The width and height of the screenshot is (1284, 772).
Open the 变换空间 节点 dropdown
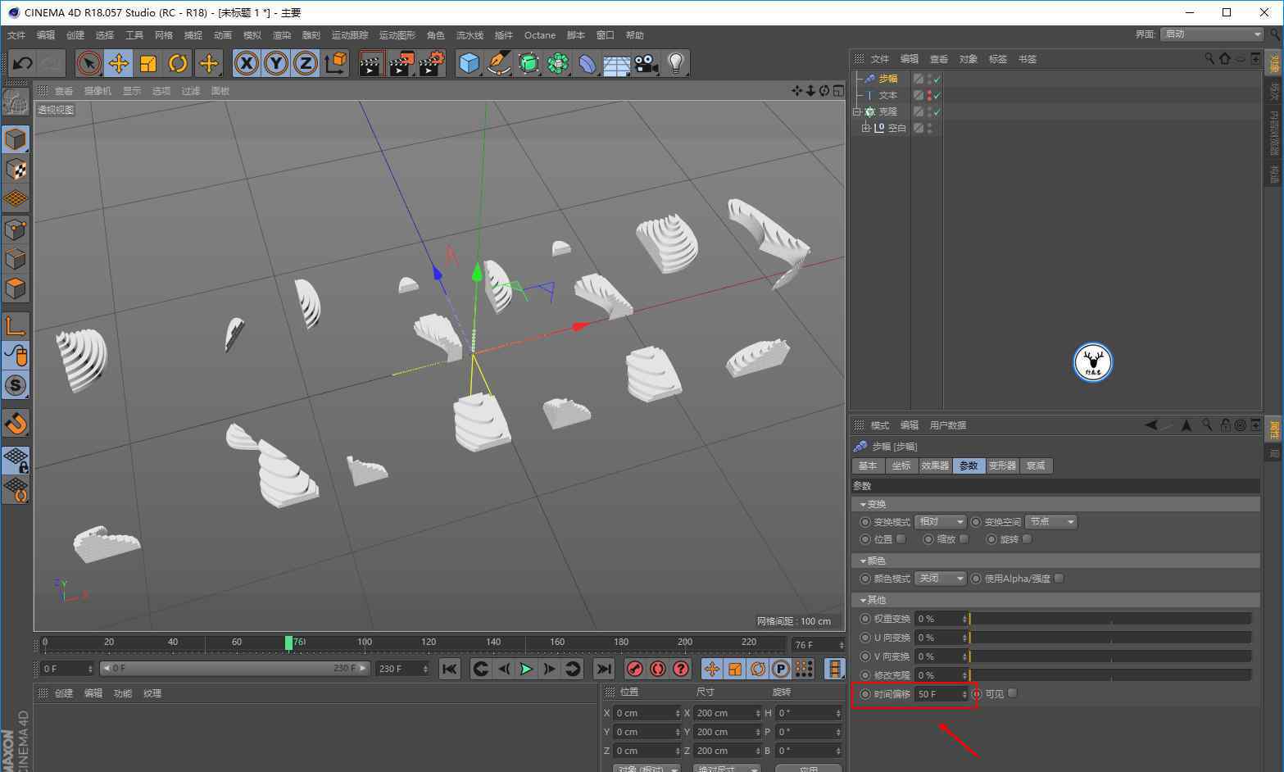1051,522
